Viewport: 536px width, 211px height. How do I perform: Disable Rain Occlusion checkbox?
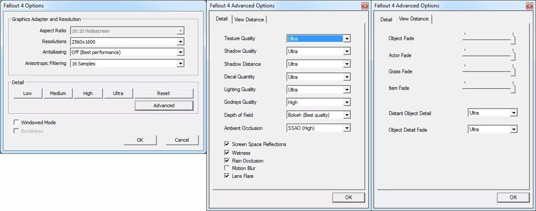pyautogui.click(x=227, y=160)
